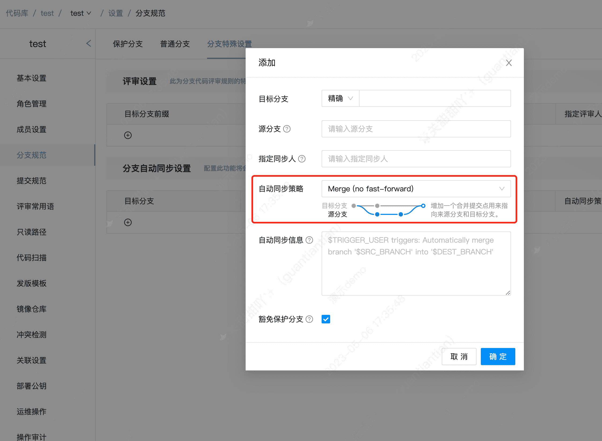Click the question mark icon beside 指定同步人
This screenshot has height=441, width=602.
(302, 159)
